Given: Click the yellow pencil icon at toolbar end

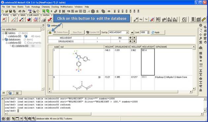Looking at the screenshot, I should click(x=204, y=19).
